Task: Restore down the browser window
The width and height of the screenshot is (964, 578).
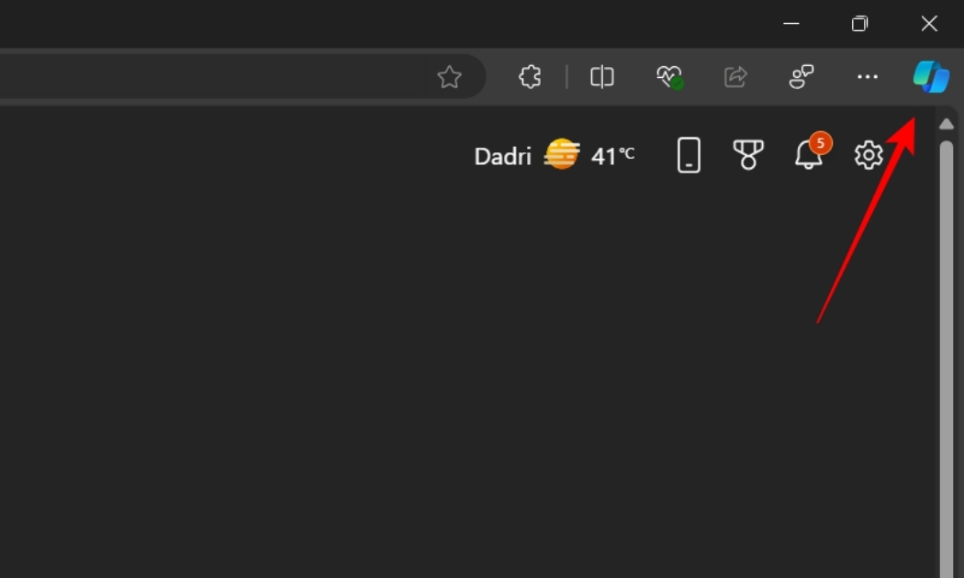Action: pyautogui.click(x=859, y=24)
